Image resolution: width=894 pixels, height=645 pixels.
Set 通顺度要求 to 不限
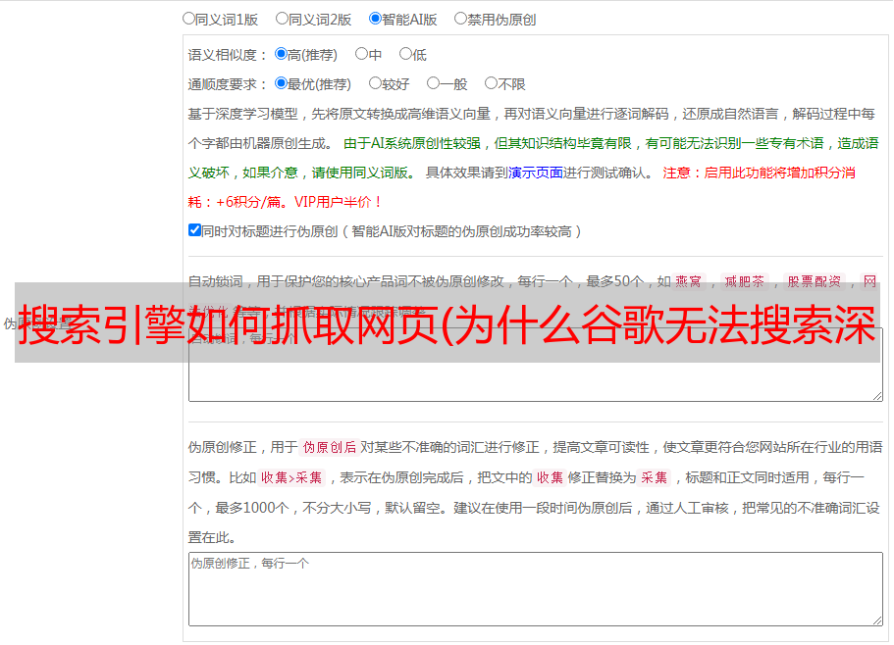point(491,83)
